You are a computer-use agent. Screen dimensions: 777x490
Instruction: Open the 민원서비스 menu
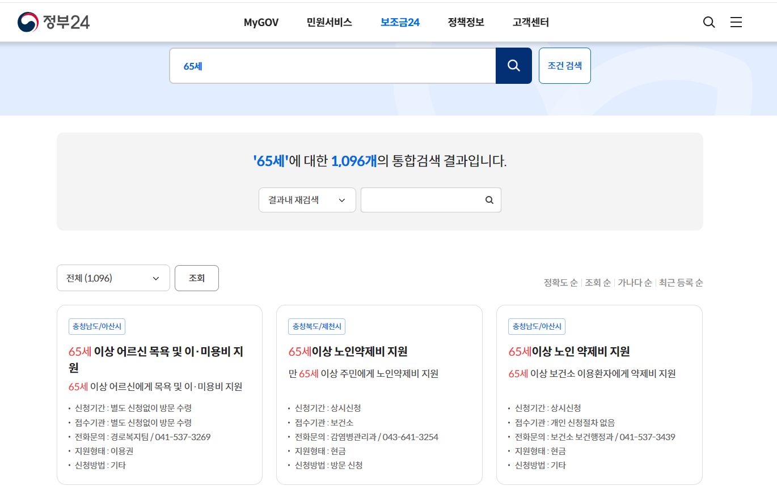click(x=328, y=22)
